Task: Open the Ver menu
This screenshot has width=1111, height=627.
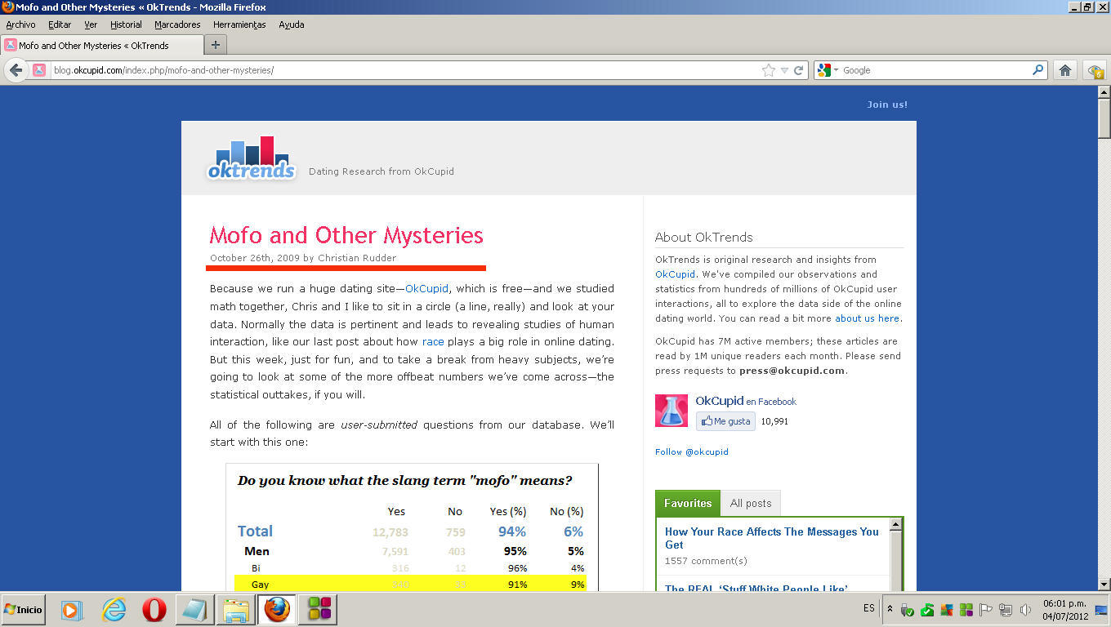Action: click(91, 24)
